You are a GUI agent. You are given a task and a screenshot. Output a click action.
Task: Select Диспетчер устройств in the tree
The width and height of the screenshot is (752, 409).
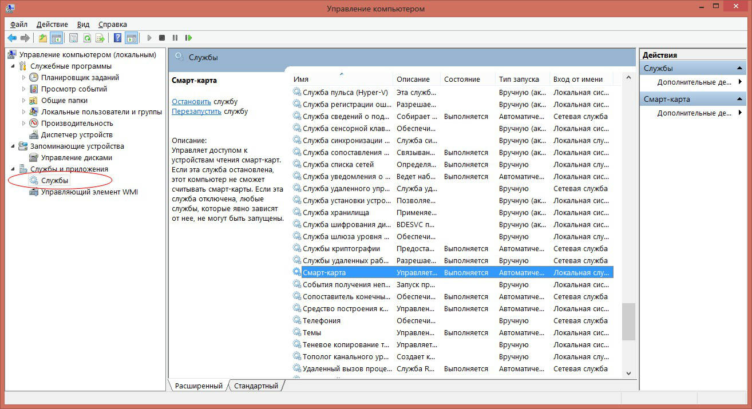(x=77, y=135)
